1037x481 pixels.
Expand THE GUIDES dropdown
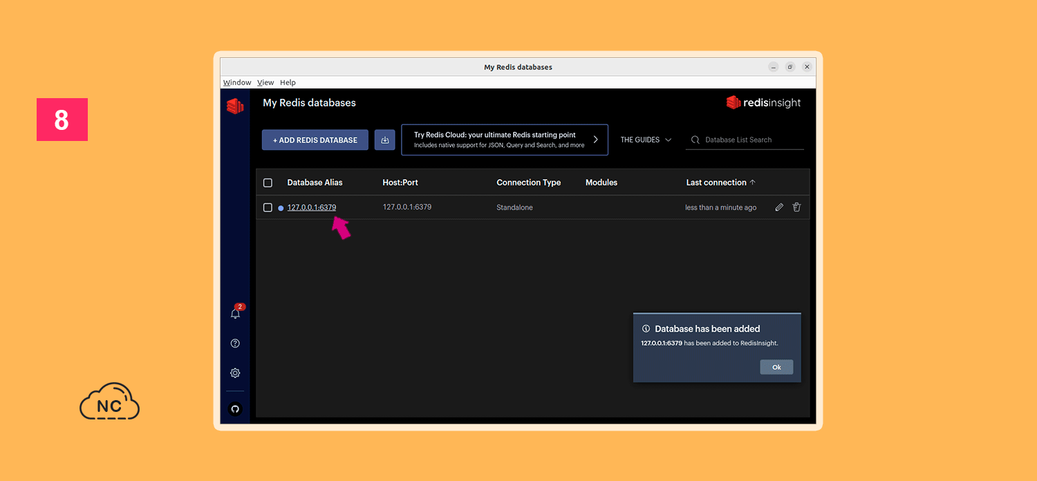[646, 140]
